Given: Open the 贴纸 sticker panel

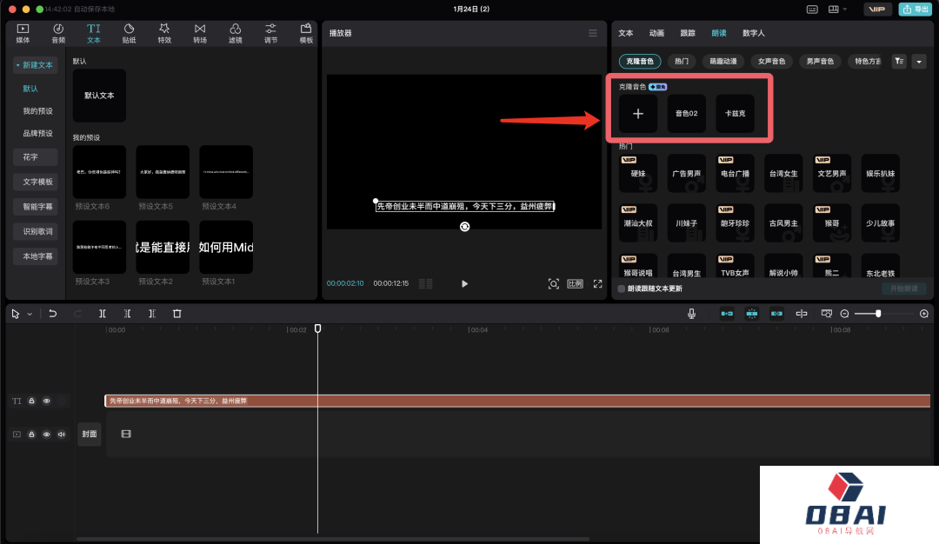Looking at the screenshot, I should pyautogui.click(x=129, y=33).
